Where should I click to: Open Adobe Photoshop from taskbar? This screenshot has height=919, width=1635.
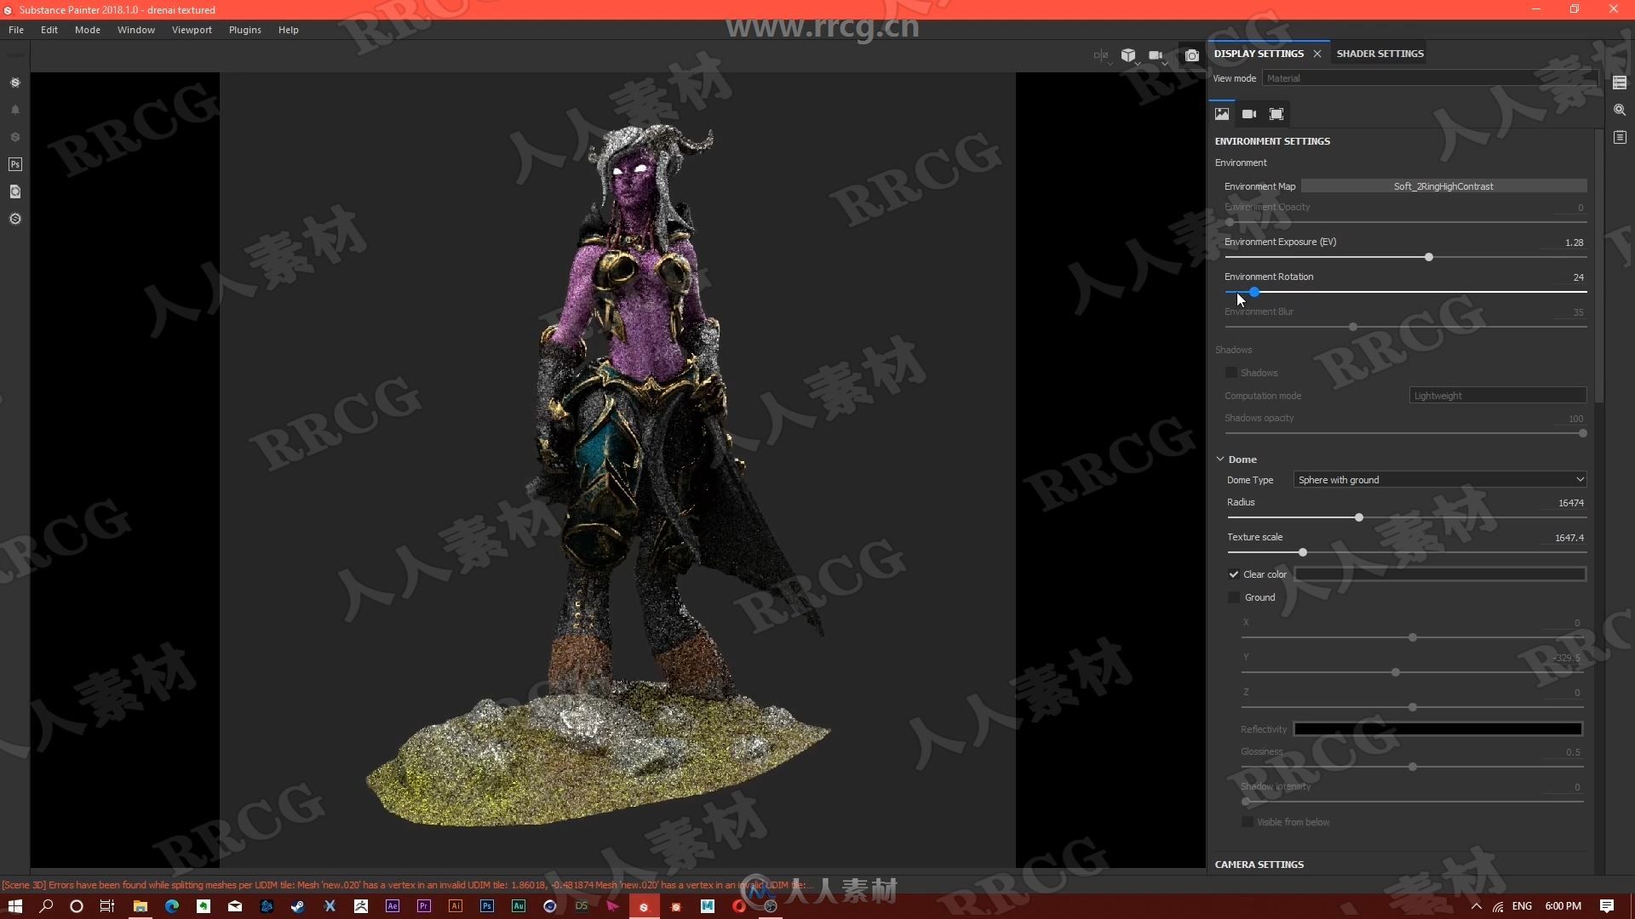[487, 906]
